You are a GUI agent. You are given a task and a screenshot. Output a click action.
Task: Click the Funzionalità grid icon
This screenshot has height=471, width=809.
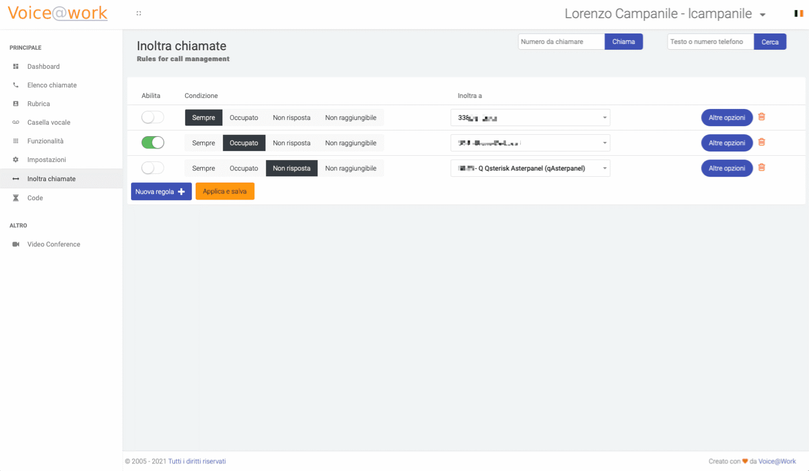coord(16,141)
